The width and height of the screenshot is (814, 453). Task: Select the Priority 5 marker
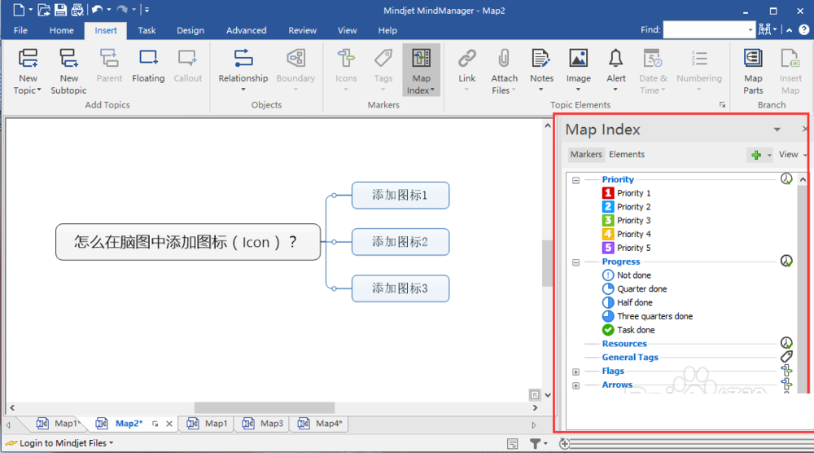coord(626,248)
